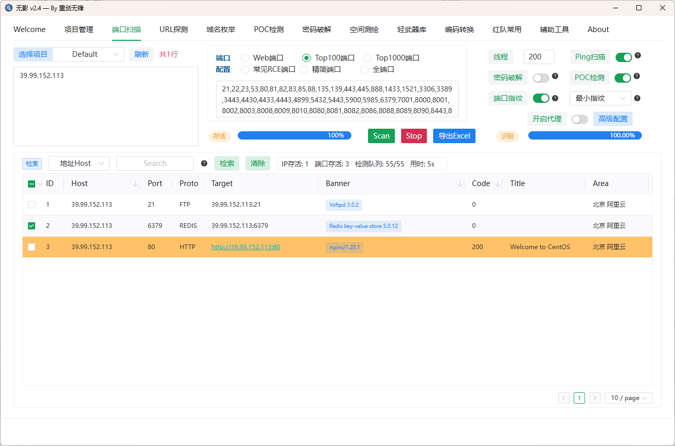Click help icon next to Ping扫描 toggle
675x446 pixels.
tap(638, 56)
